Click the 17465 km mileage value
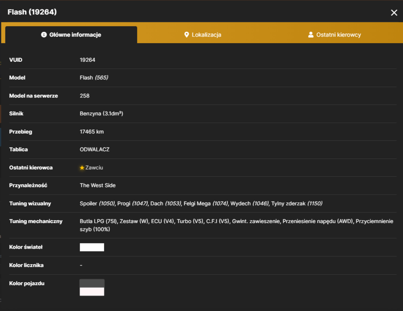The height and width of the screenshot is (311, 403). 92,132
